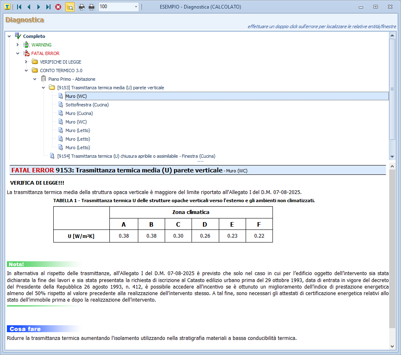Screen dimensions: 401x355
Task: Open the zoom 100 dropdown
Action: (x=136, y=7)
